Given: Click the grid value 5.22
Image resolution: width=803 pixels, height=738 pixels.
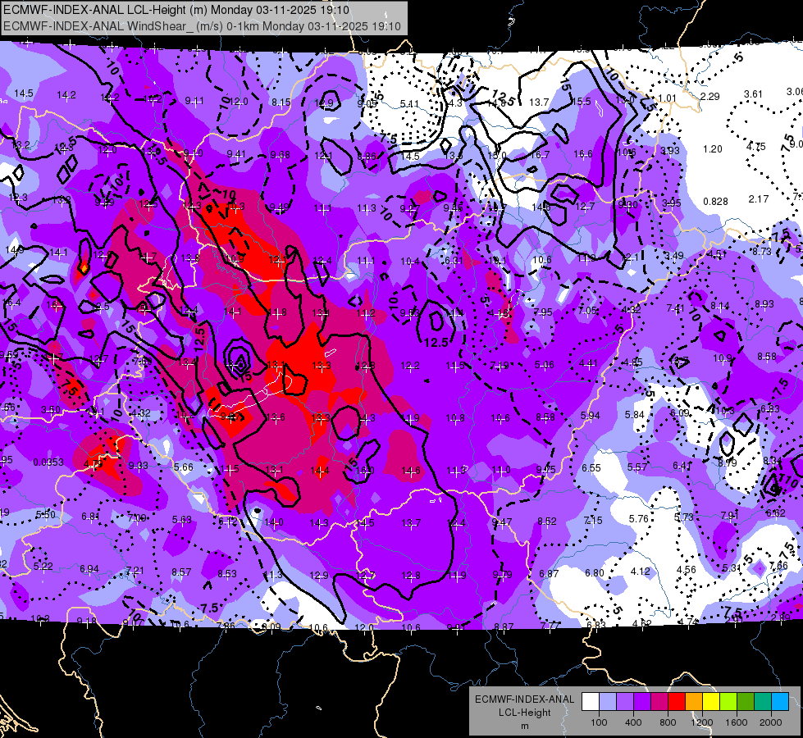Looking at the screenshot, I should point(43,566).
